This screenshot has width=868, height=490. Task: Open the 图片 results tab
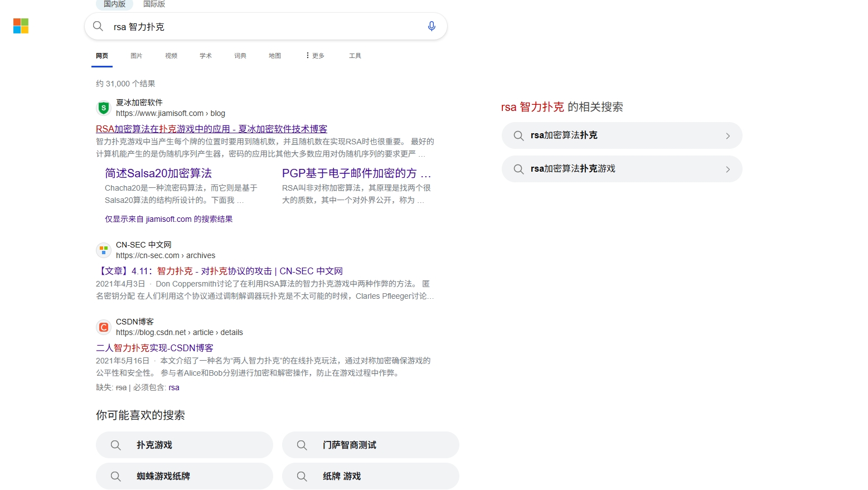[137, 56]
